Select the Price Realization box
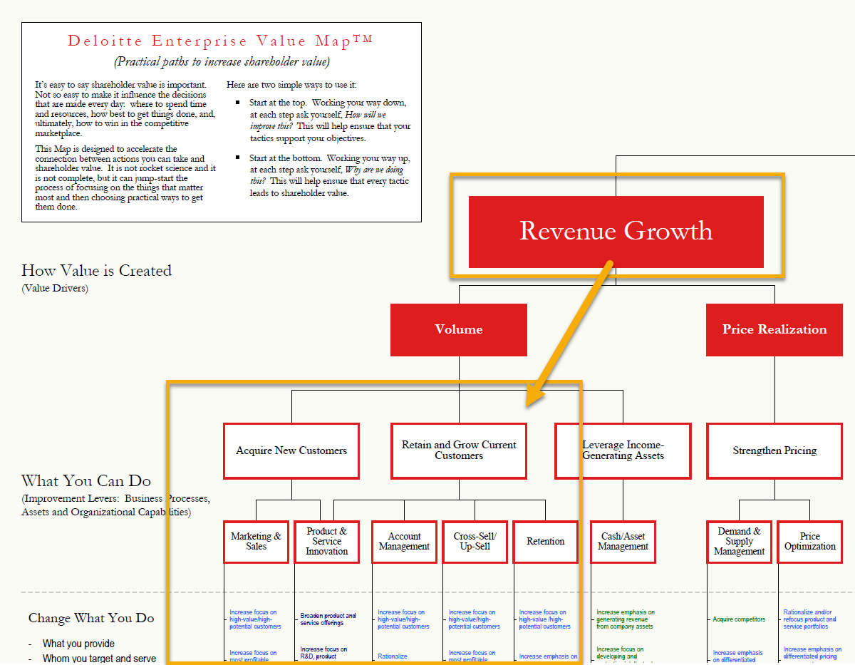Image resolution: width=855 pixels, height=665 pixels. (x=774, y=329)
